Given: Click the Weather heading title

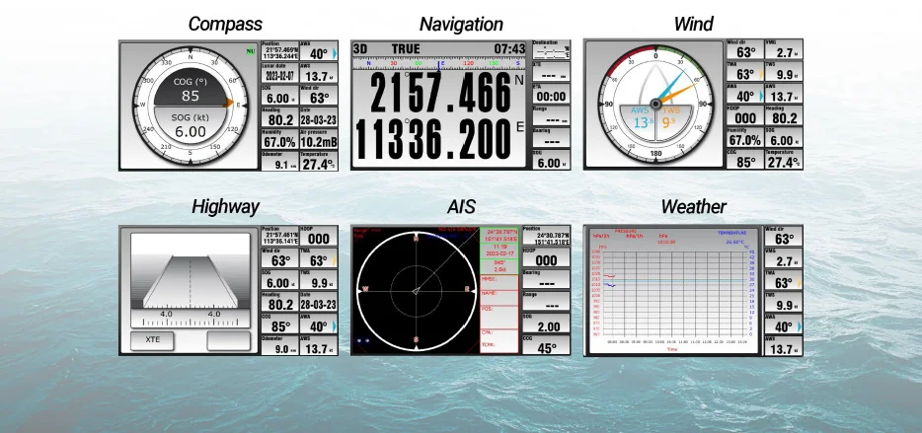Looking at the screenshot, I should pyautogui.click(x=693, y=207).
